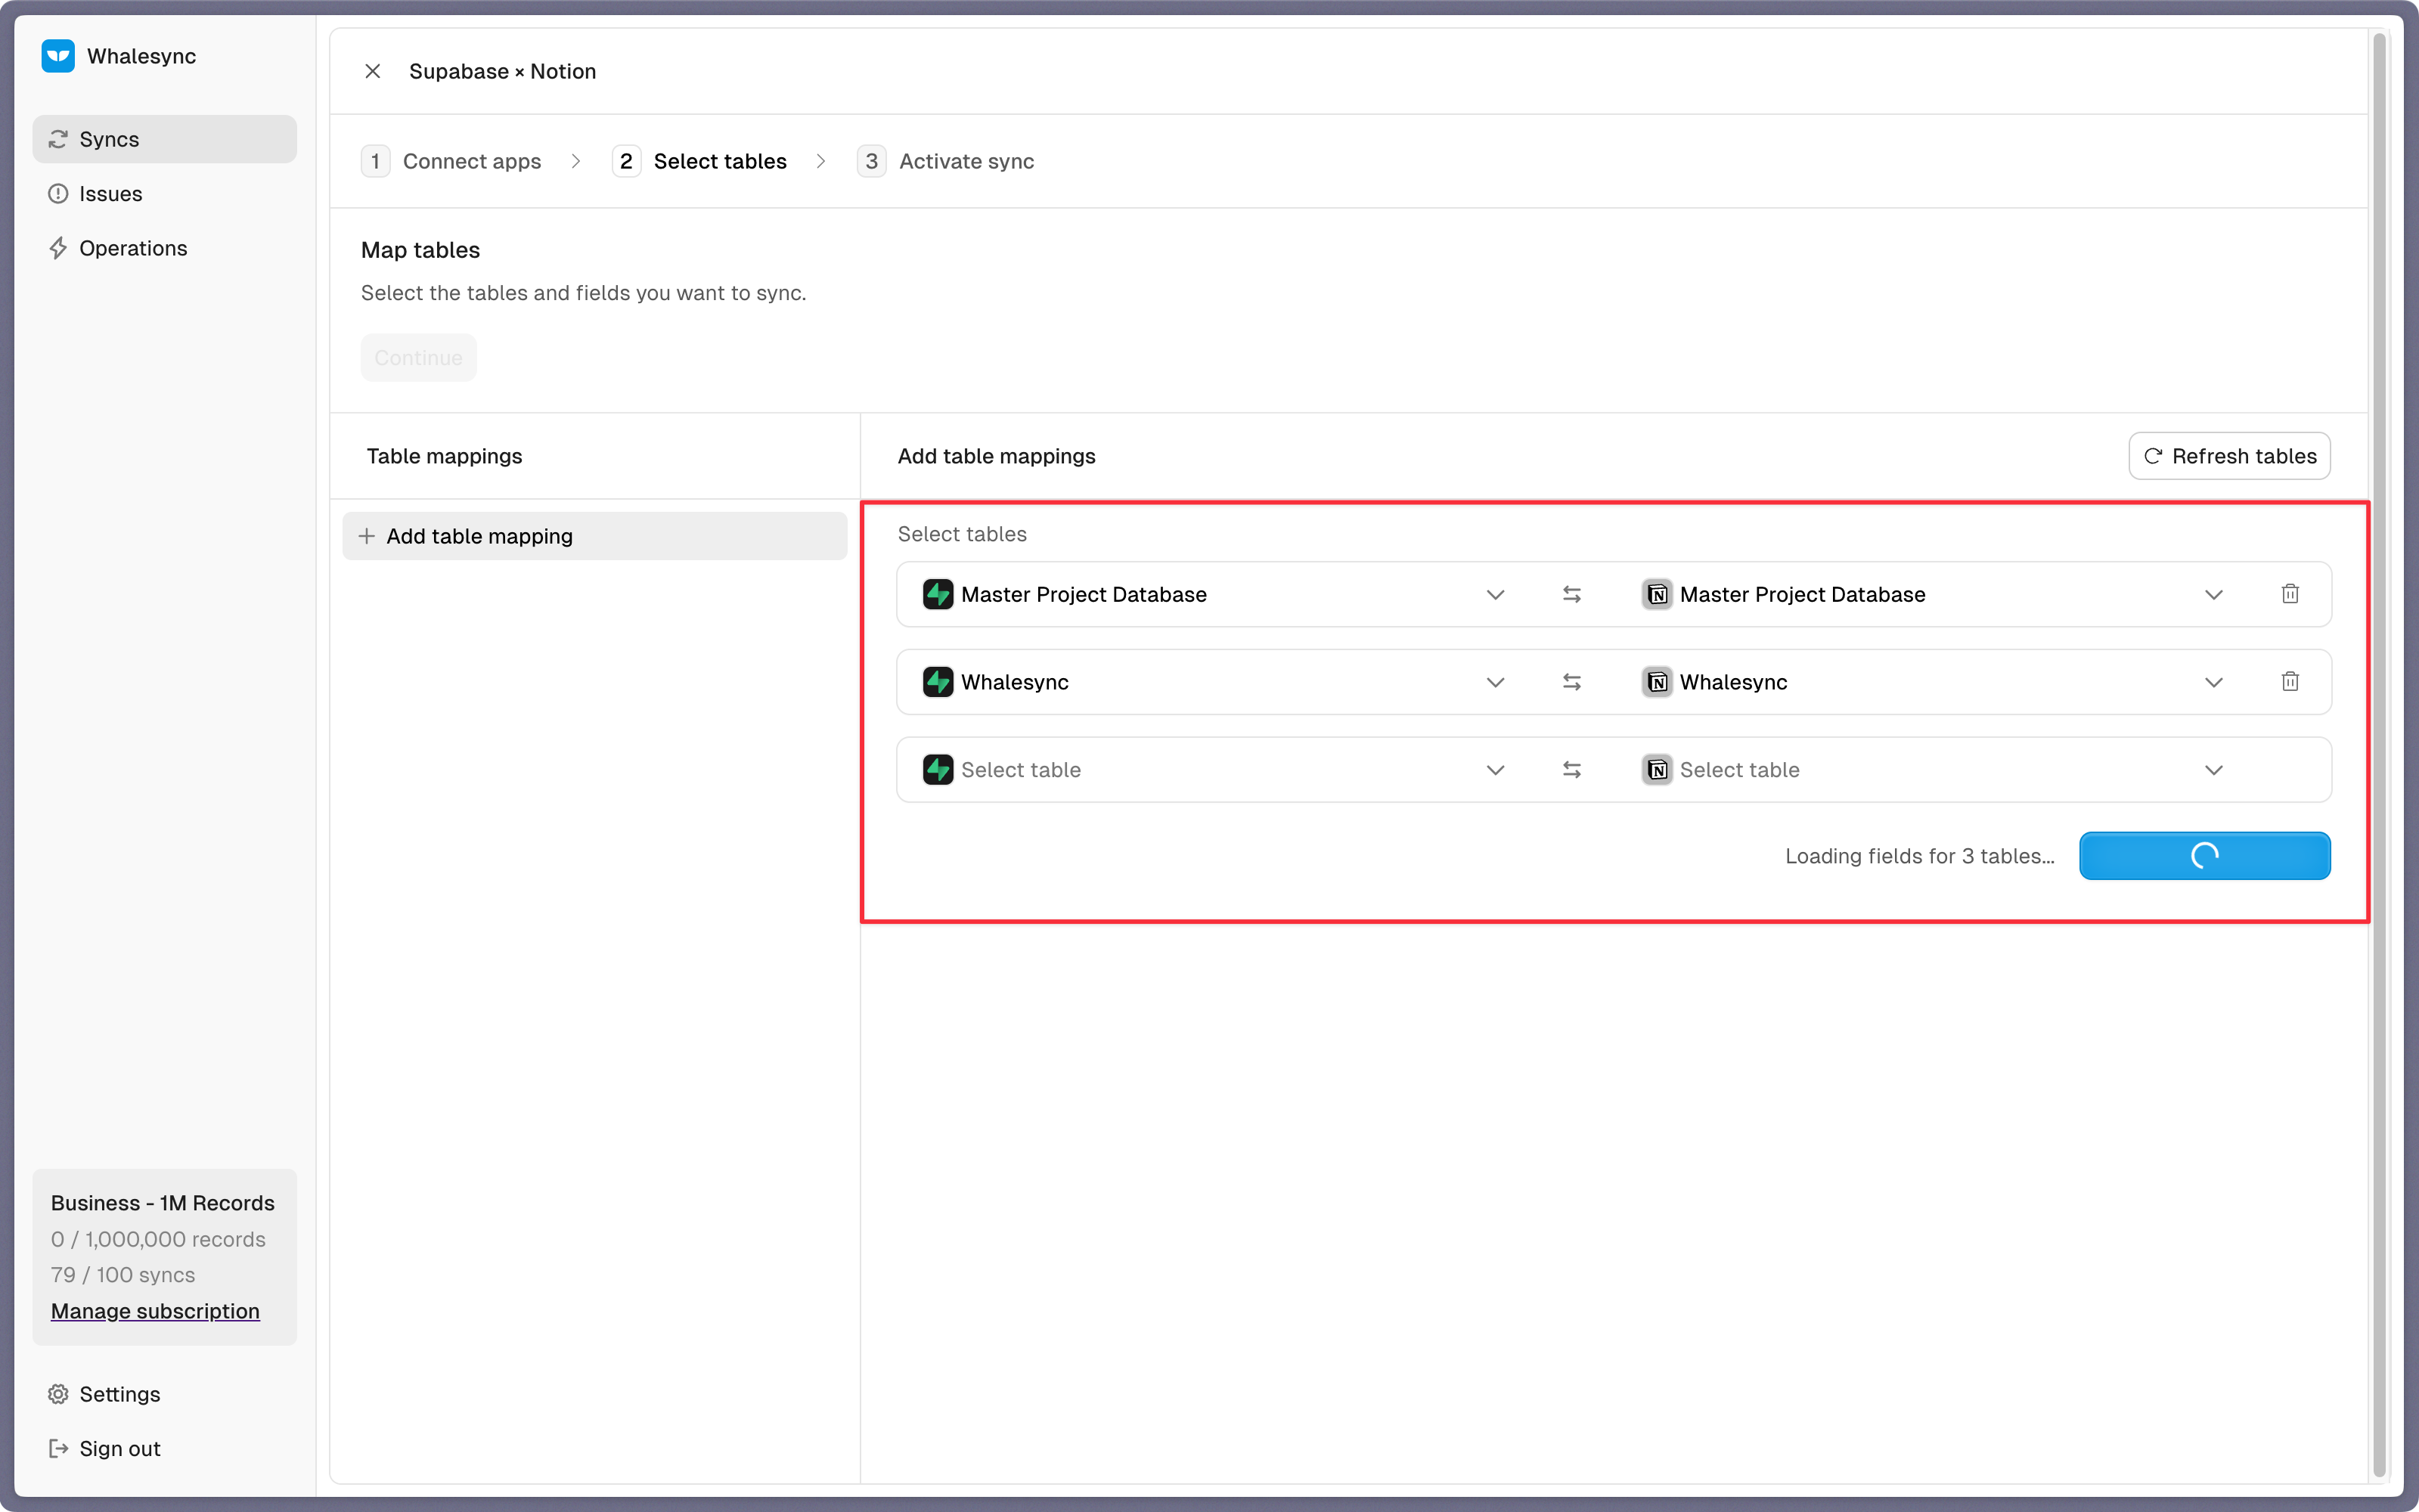The height and width of the screenshot is (1512, 2419).
Task: Click sync direction arrows for Master Project Database
Action: (1572, 594)
